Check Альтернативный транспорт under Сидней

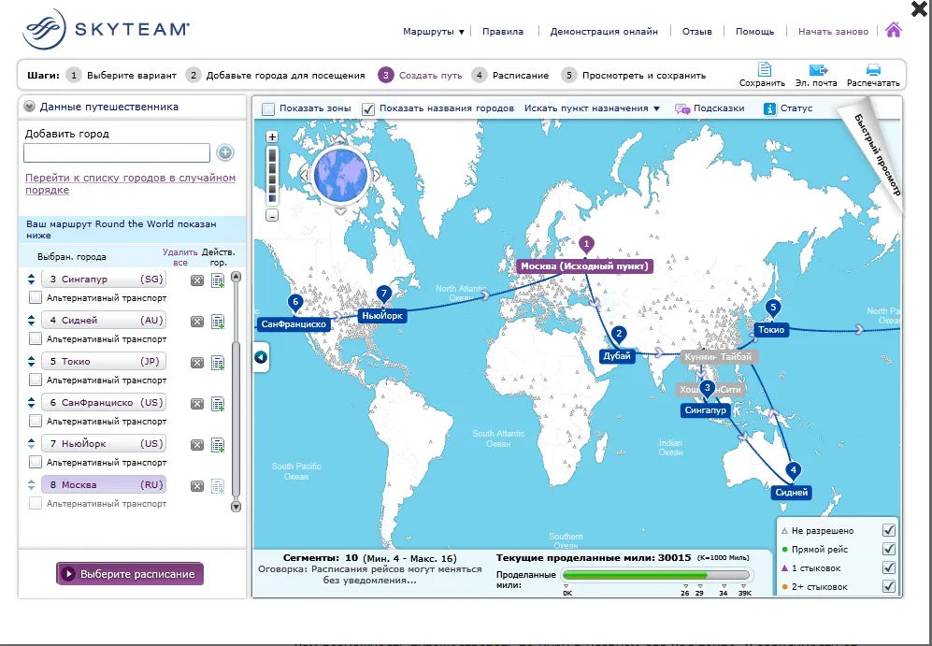[x=36, y=338]
